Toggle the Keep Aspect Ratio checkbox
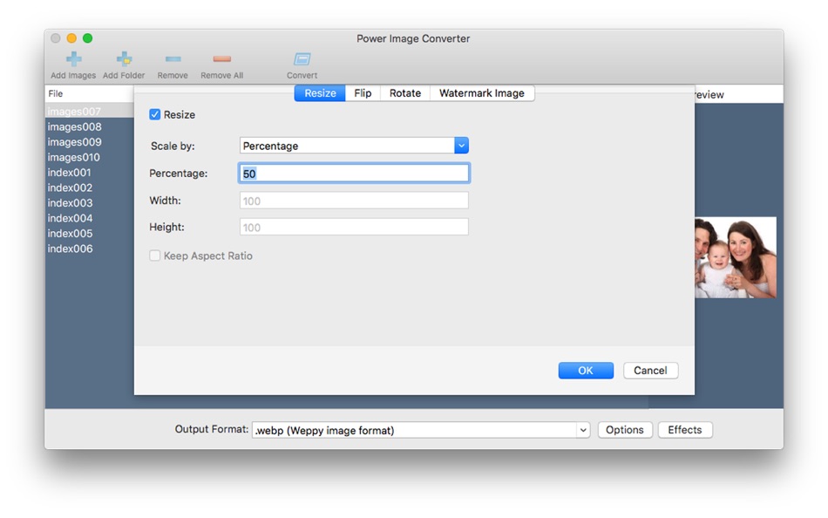Screen dimensions: 828x518 (x=155, y=256)
